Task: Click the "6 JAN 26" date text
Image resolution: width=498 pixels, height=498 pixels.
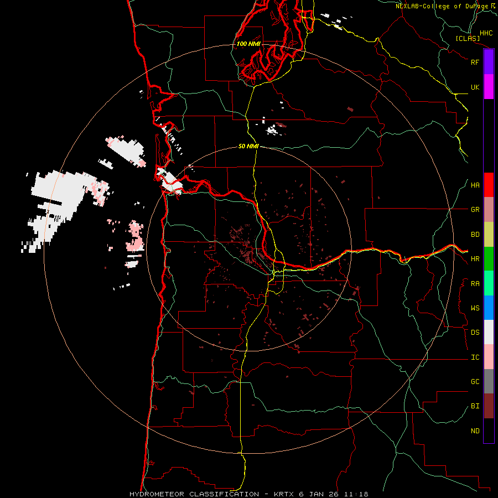Action: pyautogui.click(x=320, y=494)
